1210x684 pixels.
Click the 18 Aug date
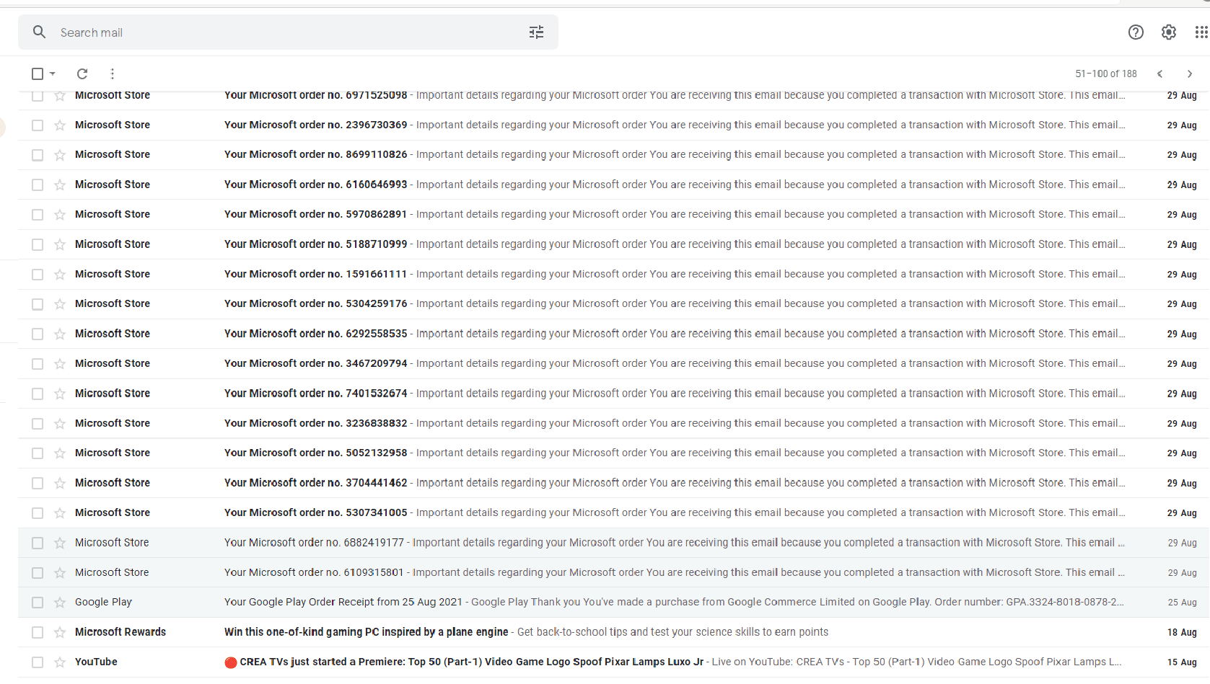[1182, 632]
